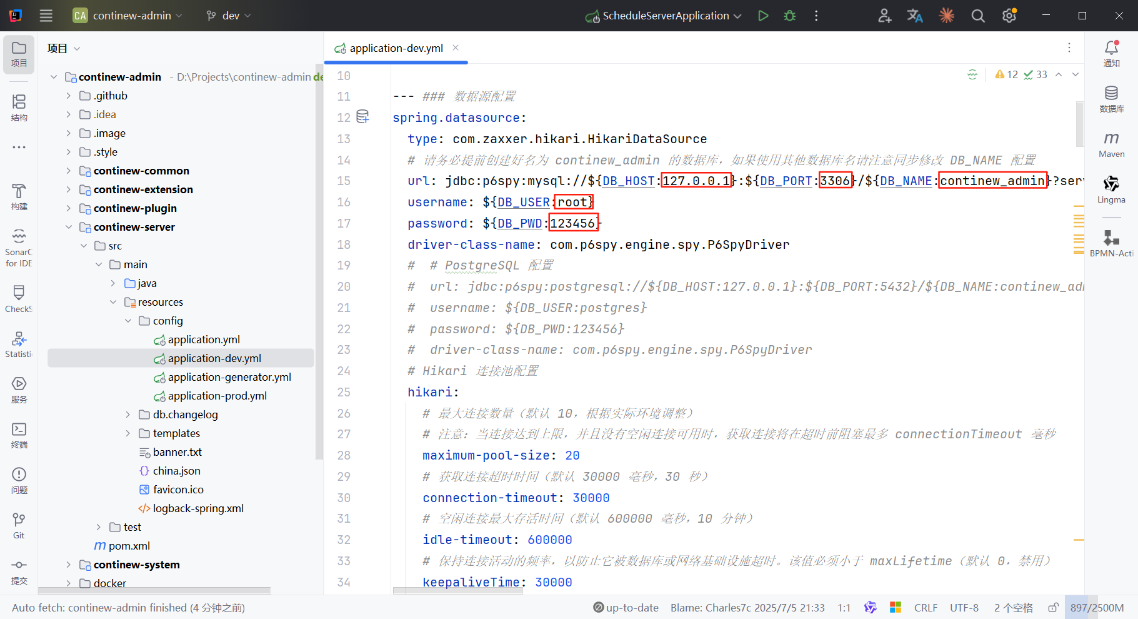Open application-prod.yml in project tree
The width and height of the screenshot is (1138, 619).
pos(217,396)
